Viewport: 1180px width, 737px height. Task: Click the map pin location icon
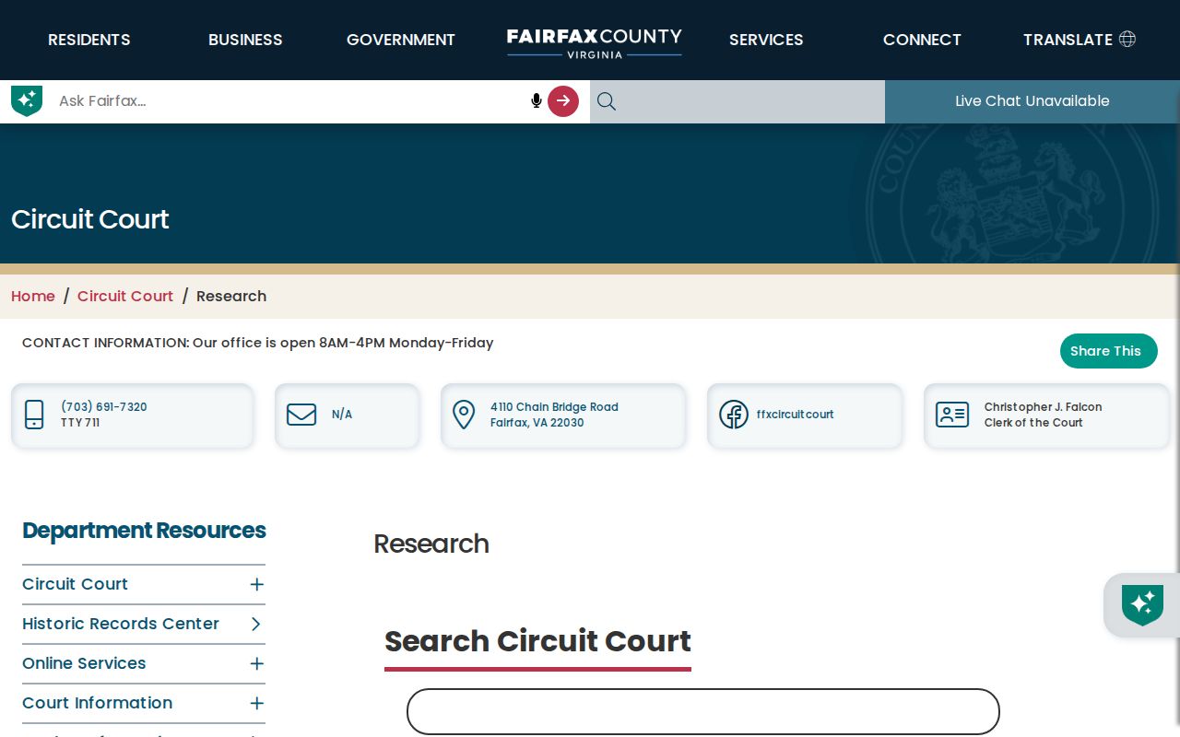tap(464, 415)
